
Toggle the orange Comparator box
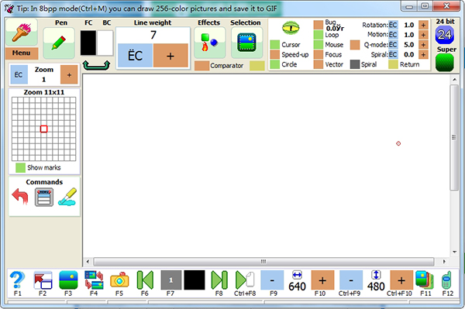tap(201, 66)
